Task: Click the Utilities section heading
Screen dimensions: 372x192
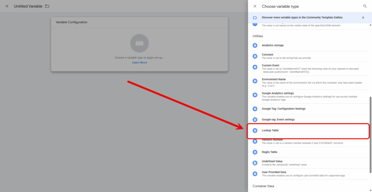Action: tap(258, 36)
